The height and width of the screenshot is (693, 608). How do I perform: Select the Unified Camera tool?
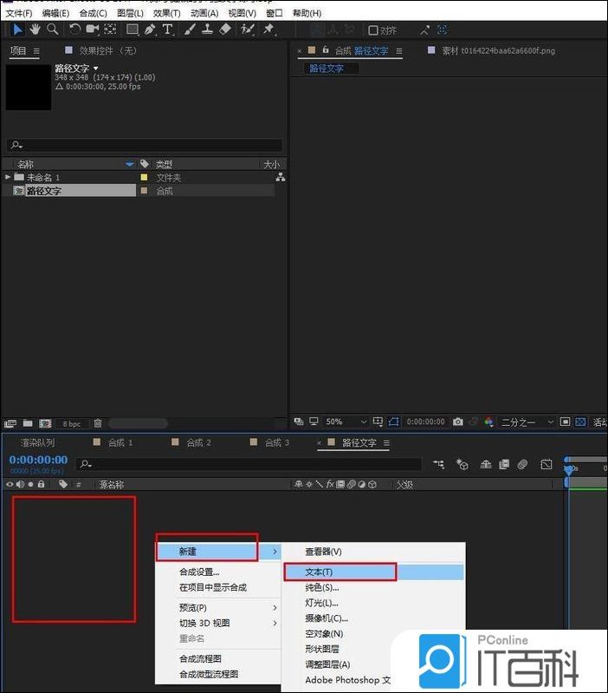[92, 29]
